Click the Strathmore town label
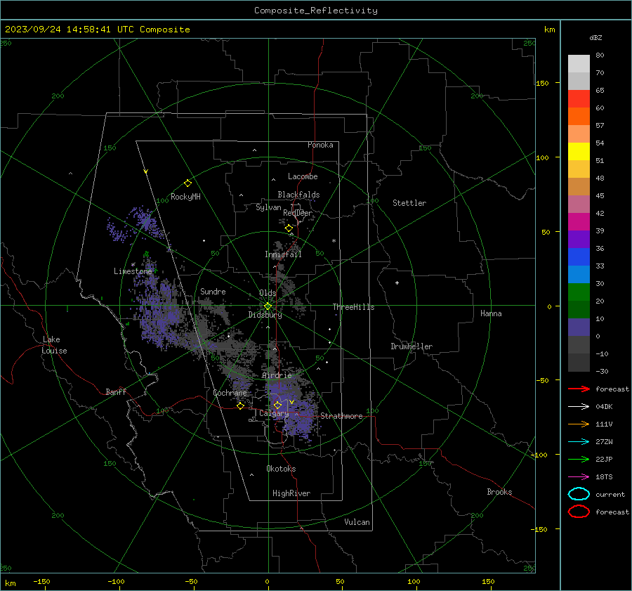632x591 pixels. click(341, 416)
